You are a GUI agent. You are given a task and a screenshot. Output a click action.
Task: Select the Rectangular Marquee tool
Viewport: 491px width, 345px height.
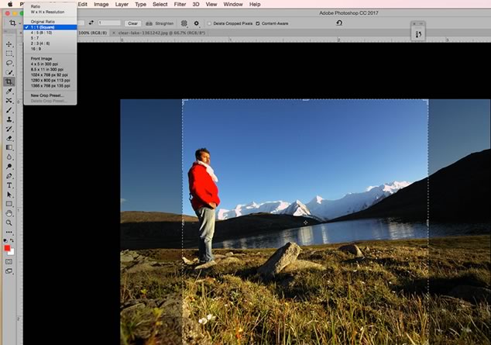(9, 53)
